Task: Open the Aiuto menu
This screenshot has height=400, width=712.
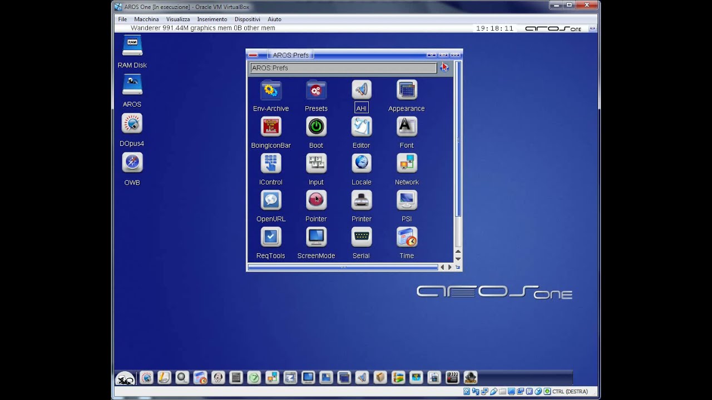Action: pos(274,19)
